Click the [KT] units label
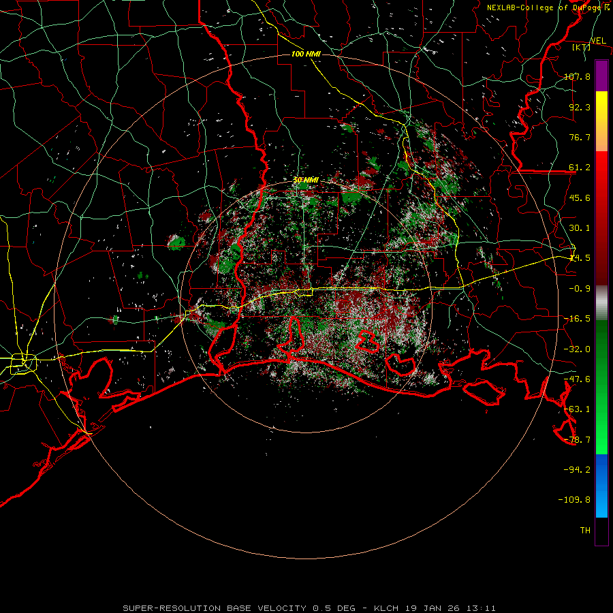 [x=582, y=47]
